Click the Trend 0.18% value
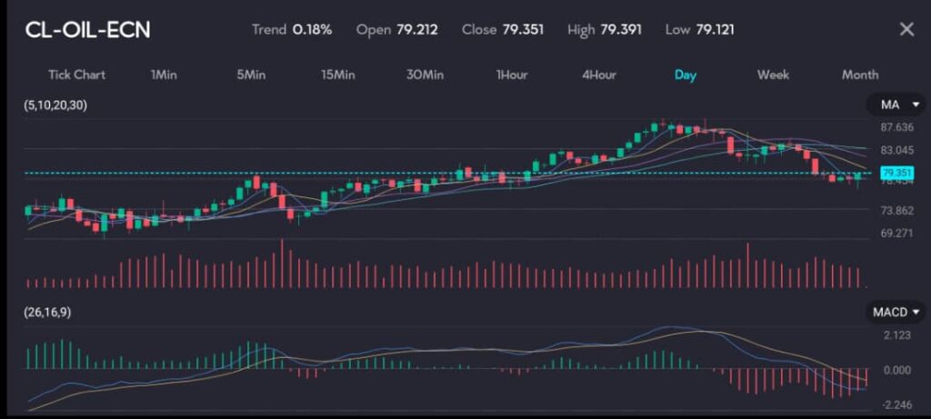Image resolution: width=931 pixels, height=419 pixels. [312, 29]
